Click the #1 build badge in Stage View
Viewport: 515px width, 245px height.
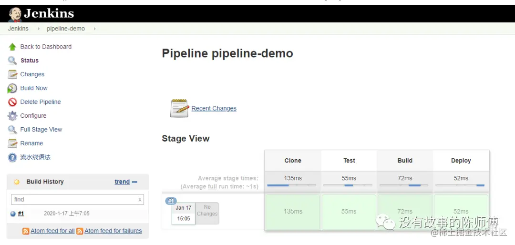point(171,201)
